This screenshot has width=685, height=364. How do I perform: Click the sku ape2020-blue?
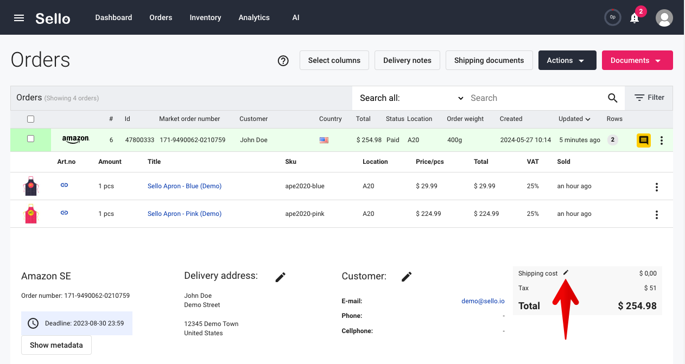tap(305, 186)
